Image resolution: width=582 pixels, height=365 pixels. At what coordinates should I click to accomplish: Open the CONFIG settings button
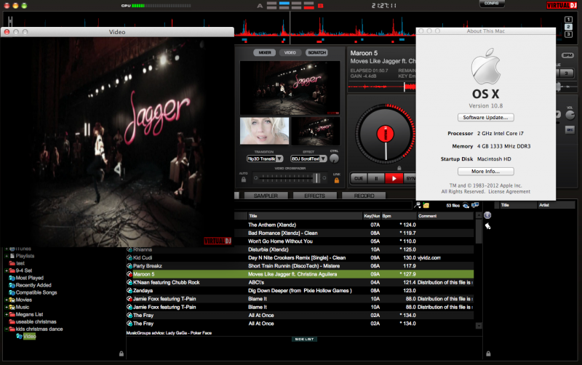pyautogui.click(x=492, y=4)
